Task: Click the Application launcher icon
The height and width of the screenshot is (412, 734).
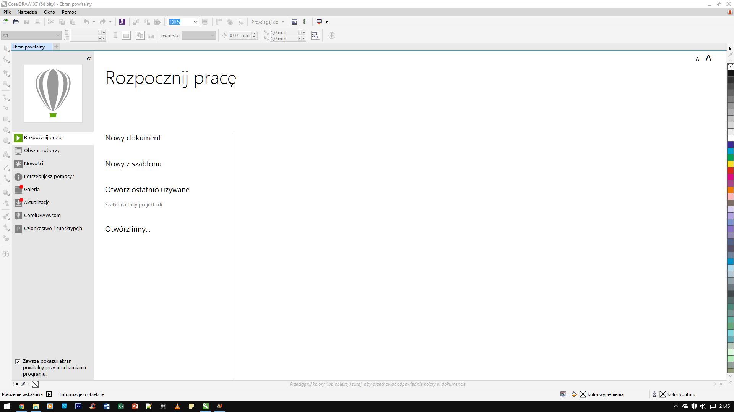Action: (x=319, y=22)
